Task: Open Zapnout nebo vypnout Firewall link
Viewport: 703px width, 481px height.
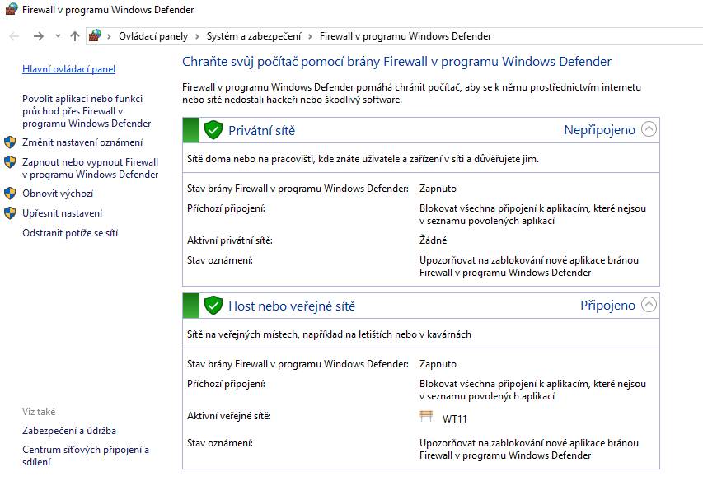Action: click(90, 168)
